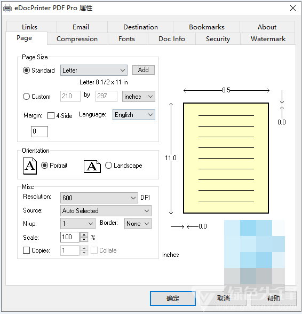Screen dimensions: 302x314
Task: Toggle the Collate checkbox
Action: pos(94,250)
